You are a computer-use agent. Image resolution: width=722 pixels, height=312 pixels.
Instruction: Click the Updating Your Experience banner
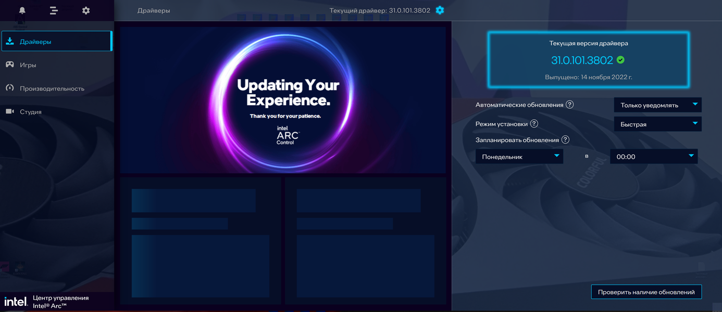(x=283, y=100)
